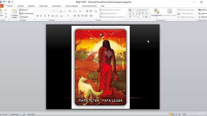The height and width of the screenshot is (116, 207).
Task: Decrease list indent level
Action: pos(87,11)
